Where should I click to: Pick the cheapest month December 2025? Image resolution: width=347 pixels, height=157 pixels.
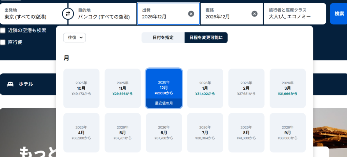(x=164, y=88)
